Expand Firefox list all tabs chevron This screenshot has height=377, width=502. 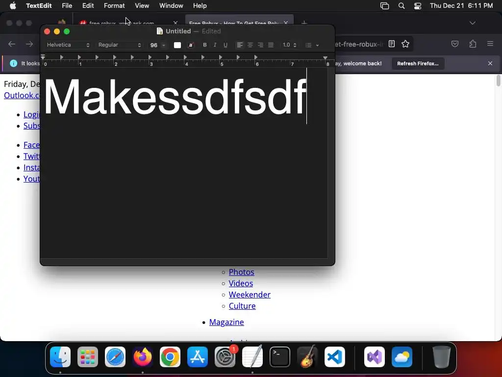click(x=473, y=23)
